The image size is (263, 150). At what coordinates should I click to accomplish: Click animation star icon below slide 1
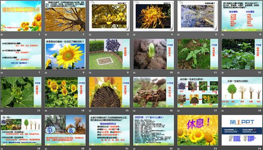tap(2, 35)
